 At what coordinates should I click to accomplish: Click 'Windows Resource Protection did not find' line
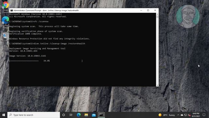pos(49,39)
